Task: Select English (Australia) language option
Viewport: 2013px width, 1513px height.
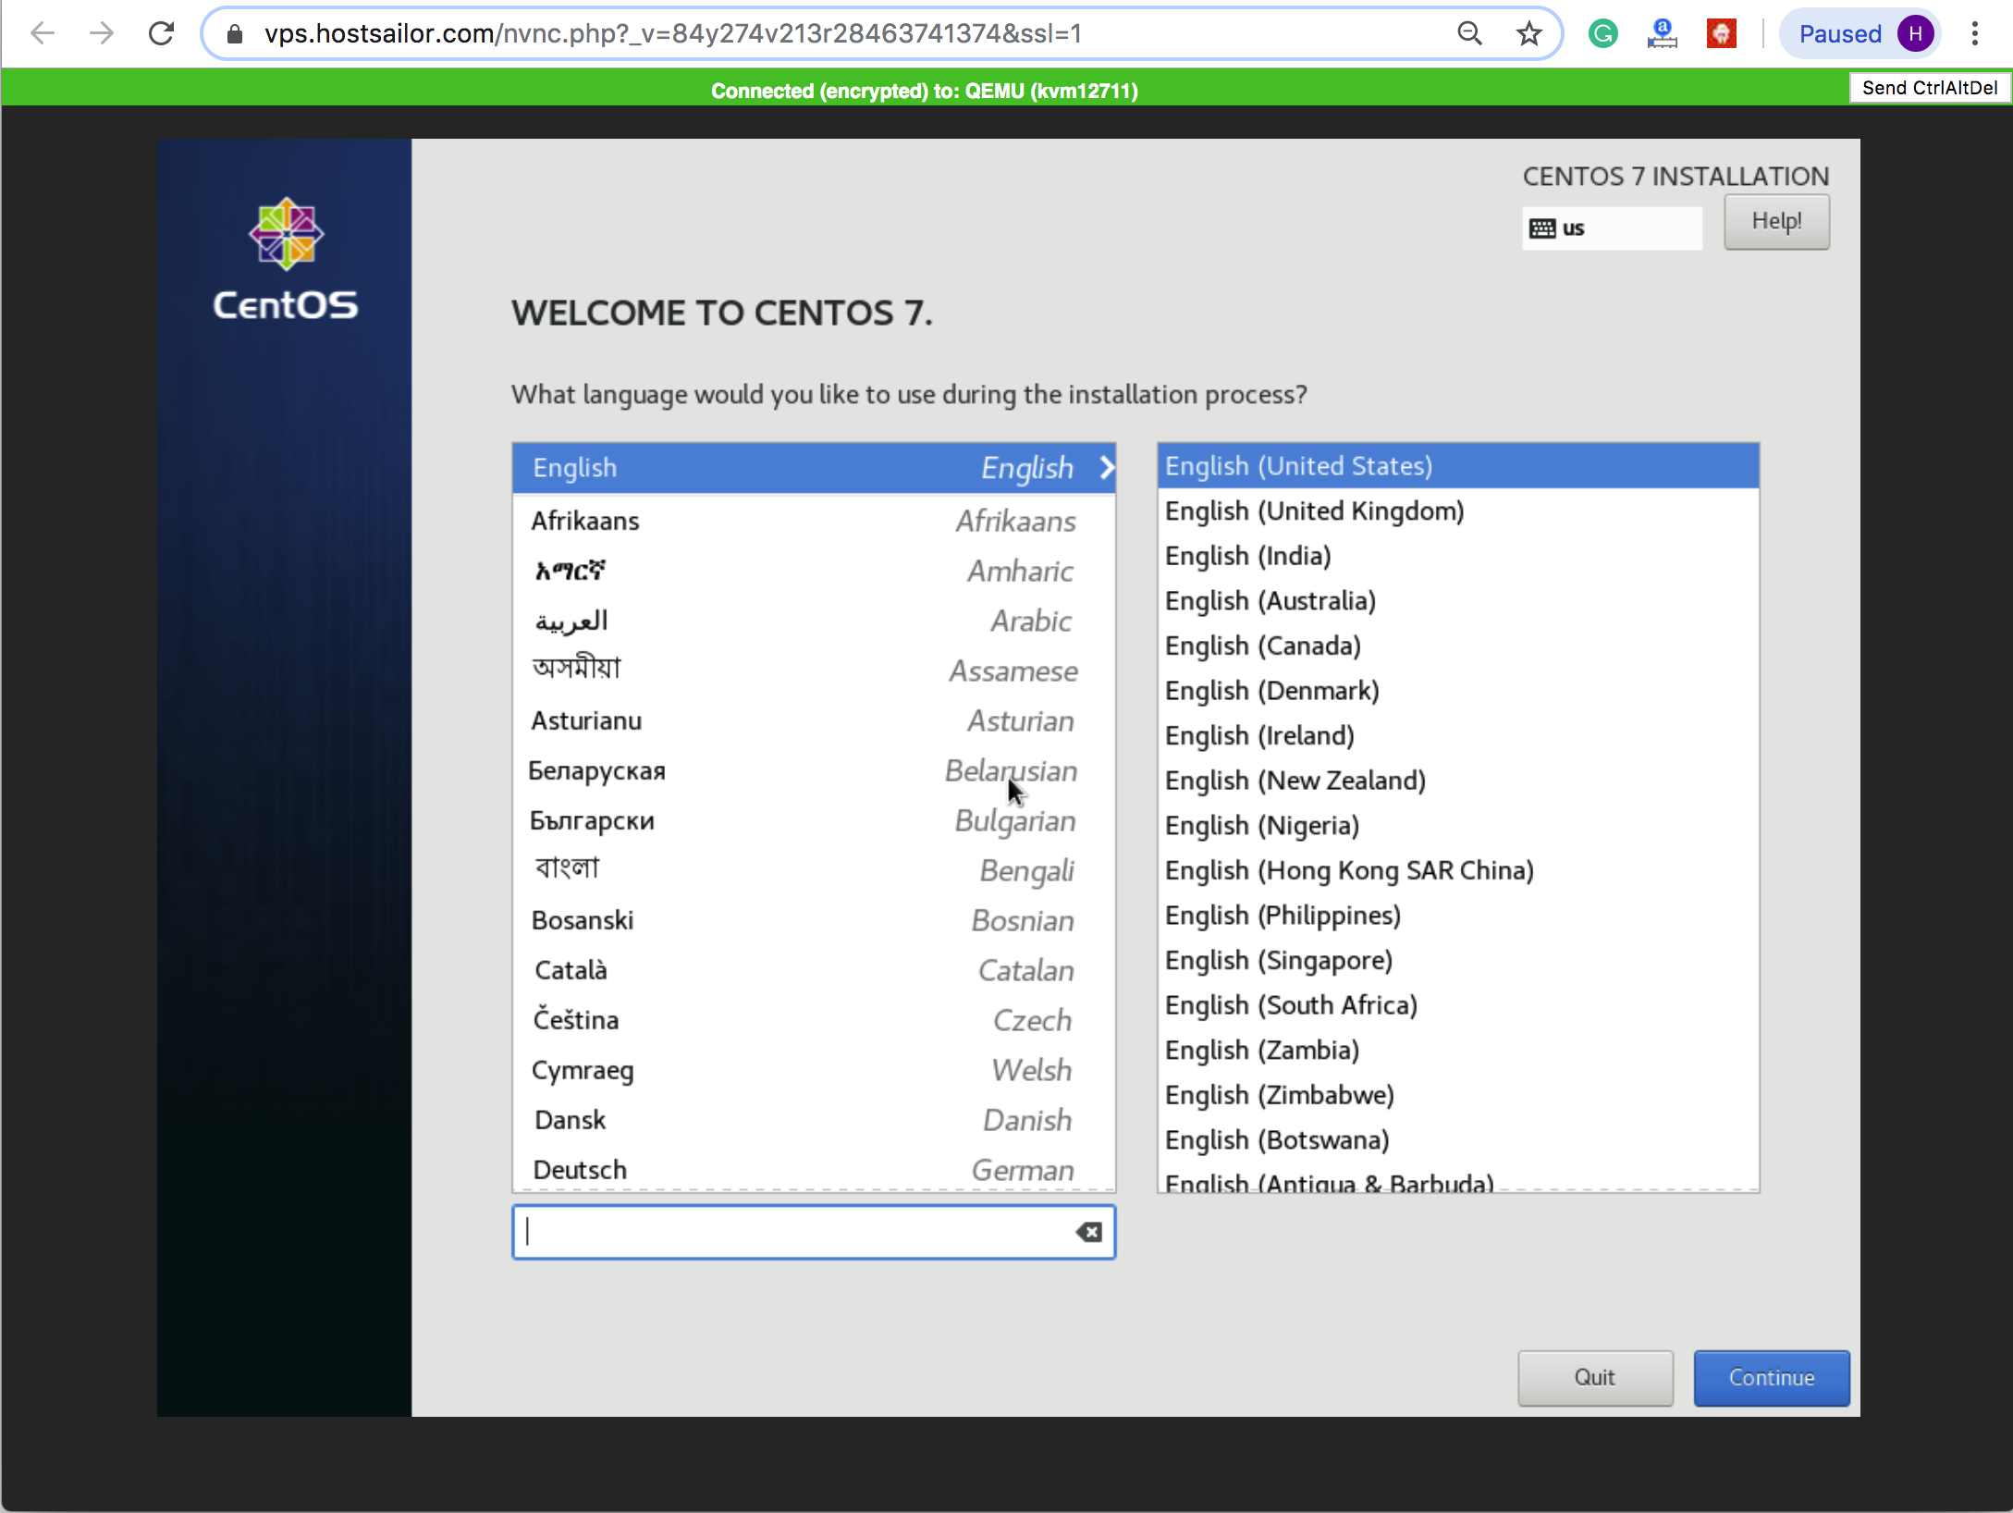Action: pyautogui.click(x=1271, y=599)
